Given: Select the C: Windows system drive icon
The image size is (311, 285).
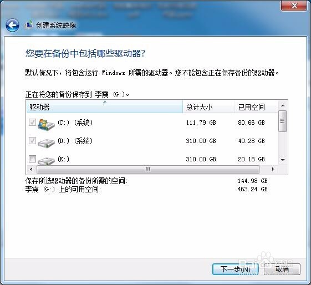Looking at the screenshot, I should pyautogui.click(x=46, y=125).
